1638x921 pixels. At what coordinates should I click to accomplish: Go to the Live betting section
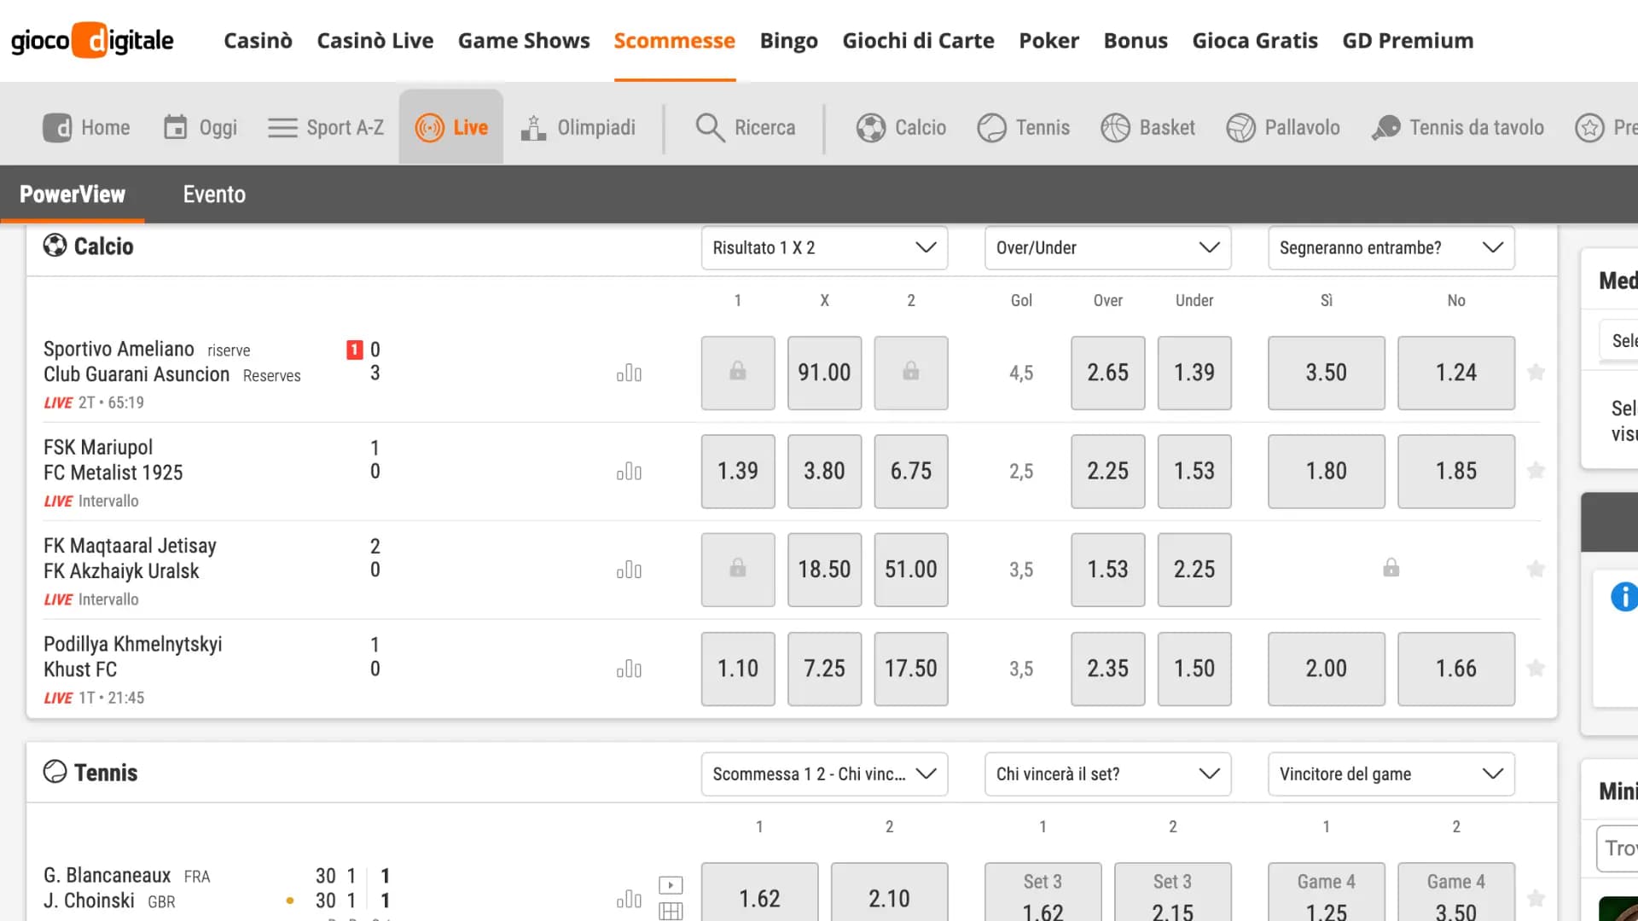pyautogui.click(x=451, y=127)
